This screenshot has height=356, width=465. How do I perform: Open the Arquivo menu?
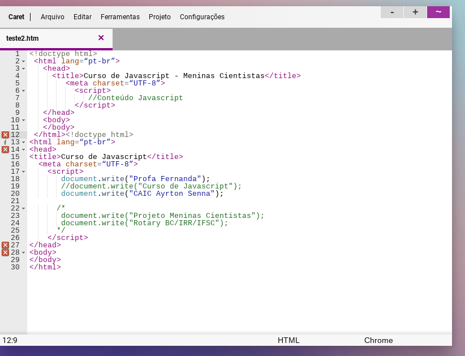pyautogui.click(x=53, y=17)
